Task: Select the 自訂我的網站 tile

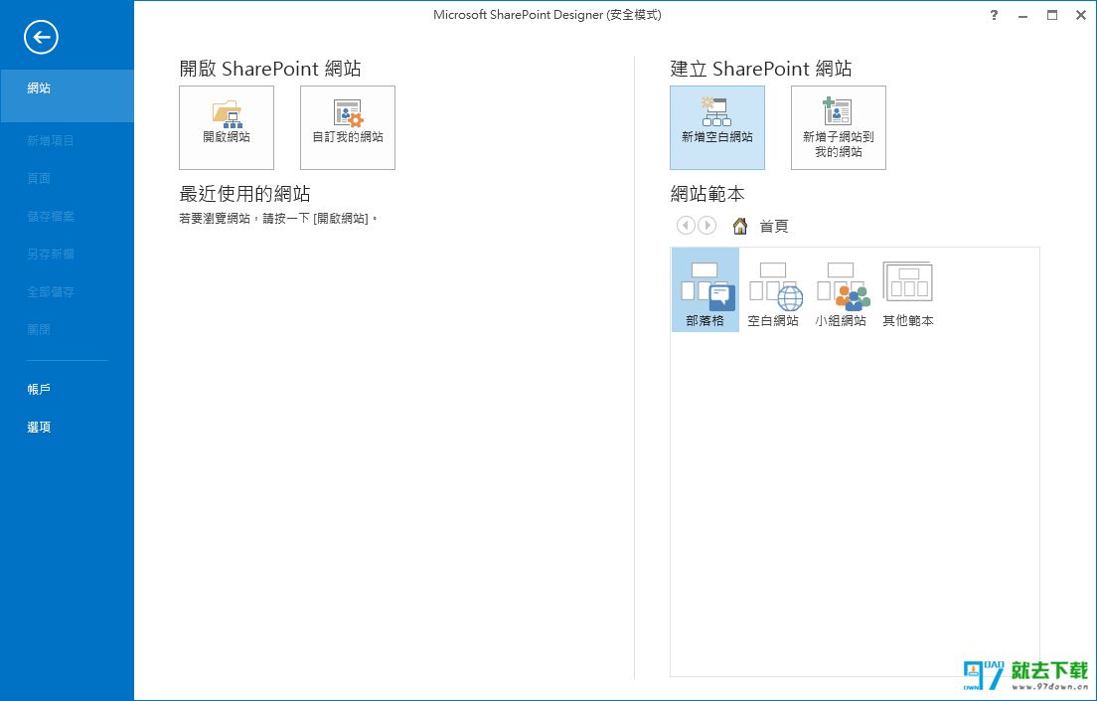Action: point(348,127)
